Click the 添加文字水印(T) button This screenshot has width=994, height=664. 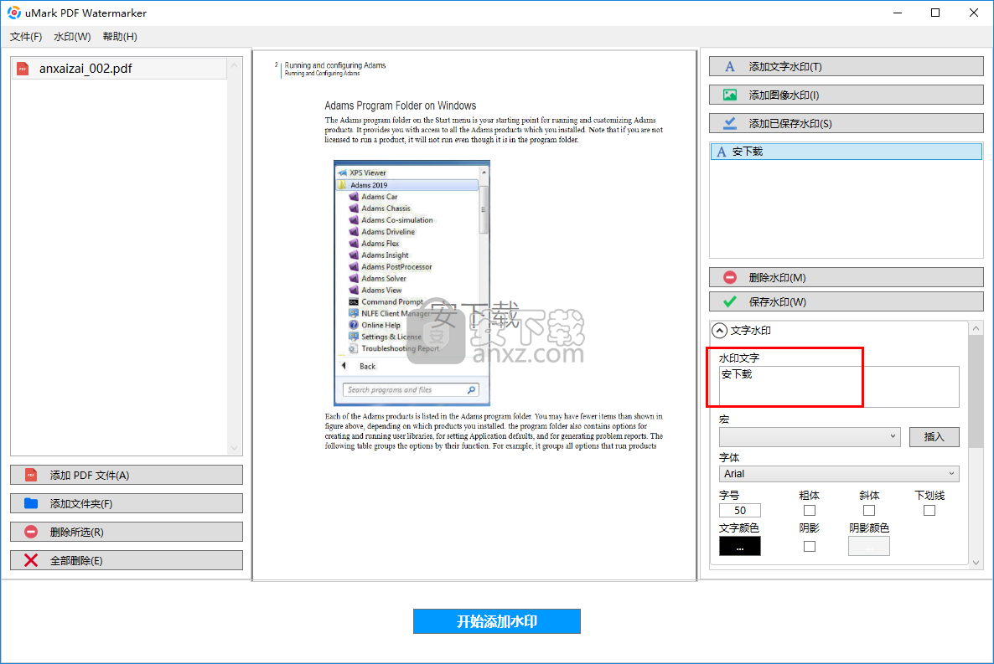tap(846, 66)
